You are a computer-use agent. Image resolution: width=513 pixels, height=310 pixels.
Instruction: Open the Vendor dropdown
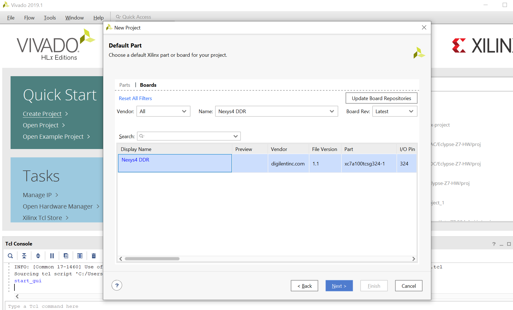click(x=163, y=111)
